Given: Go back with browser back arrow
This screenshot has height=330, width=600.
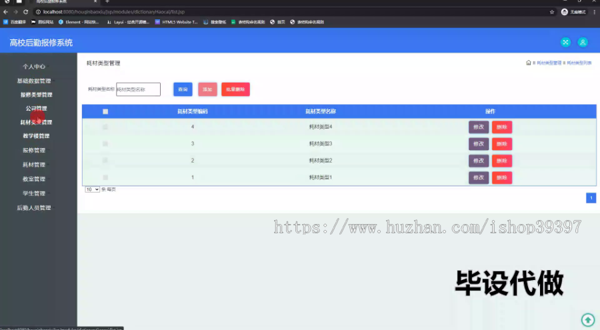Looking at the screenshot, I should pos(6,12).
